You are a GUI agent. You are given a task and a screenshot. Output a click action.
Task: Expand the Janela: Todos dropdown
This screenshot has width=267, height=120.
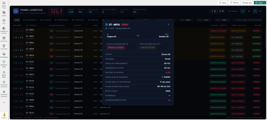click(x=186, y=20)
